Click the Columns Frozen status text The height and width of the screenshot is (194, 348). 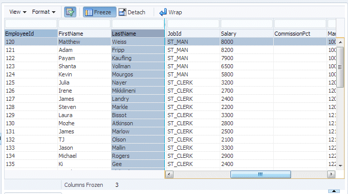tap(83, 185)
